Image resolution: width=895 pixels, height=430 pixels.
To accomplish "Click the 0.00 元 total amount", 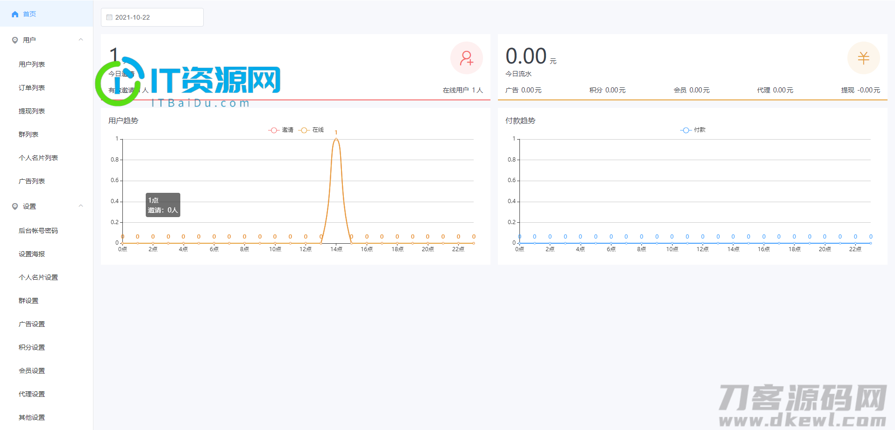I will [531, 56].
